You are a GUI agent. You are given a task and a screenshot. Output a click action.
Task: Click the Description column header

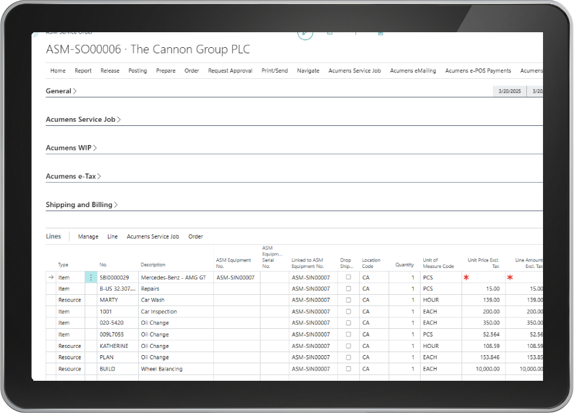click(x=153, y=264)
